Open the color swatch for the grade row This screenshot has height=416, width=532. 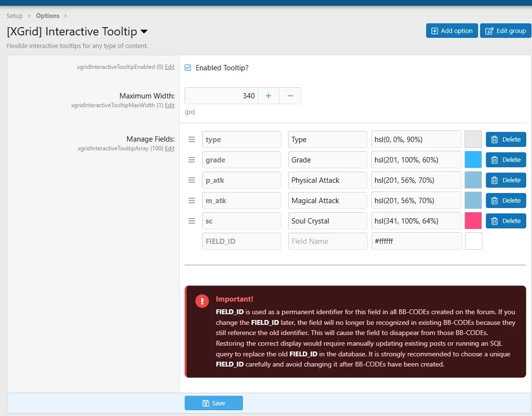click(x=473, y=160)
